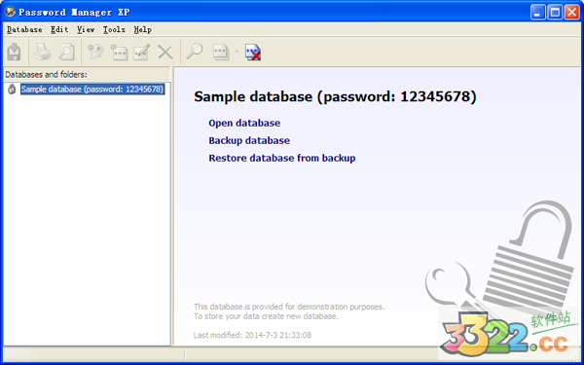This screenshot has height=365, width=584.
Task: Click the copy password toolbar icon
Action: tap(221, 52)
